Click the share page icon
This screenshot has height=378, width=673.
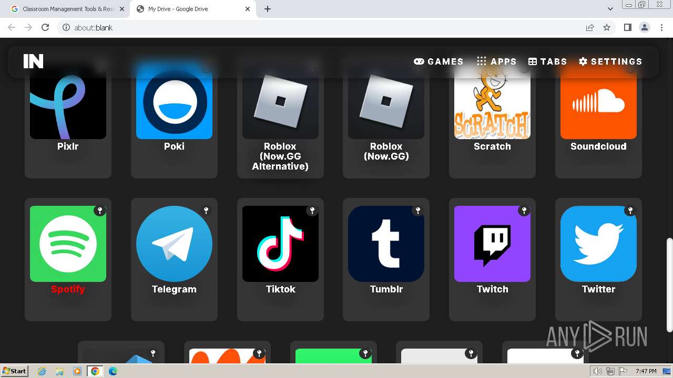[590, 27]
